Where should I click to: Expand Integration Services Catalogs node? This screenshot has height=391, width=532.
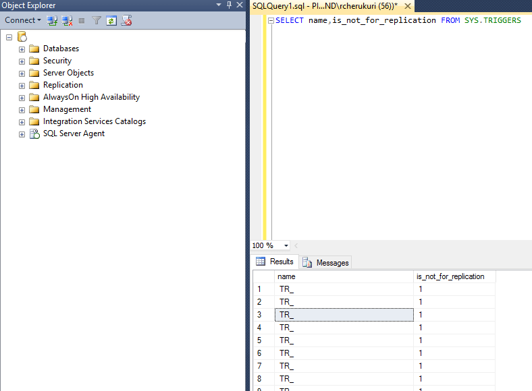point(22,122)
